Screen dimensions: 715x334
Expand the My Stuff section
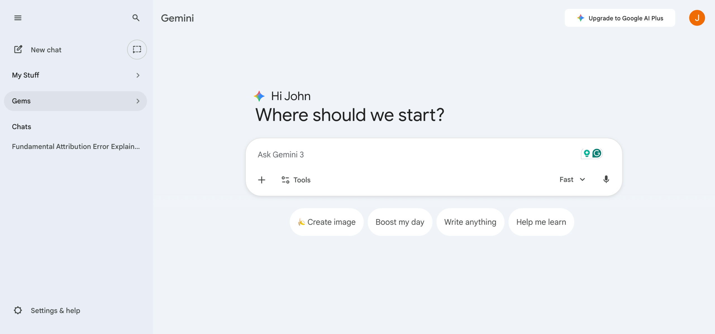pyautogui.click(x=138, y=75)
